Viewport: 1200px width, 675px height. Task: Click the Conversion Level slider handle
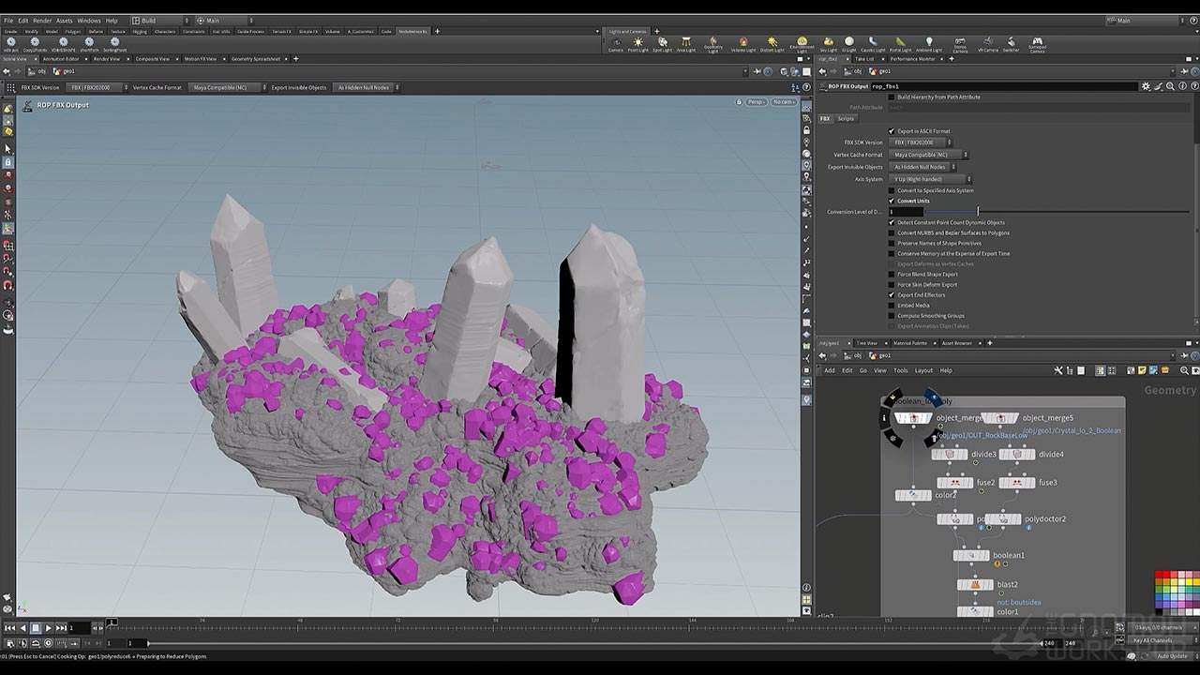pos(978,212)
